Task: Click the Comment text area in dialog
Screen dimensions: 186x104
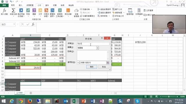Action: coord(93,55)
